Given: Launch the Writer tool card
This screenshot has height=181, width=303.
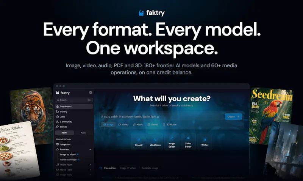Looking at the screenshot, I should pyautogui.click(x=205, y=142).
